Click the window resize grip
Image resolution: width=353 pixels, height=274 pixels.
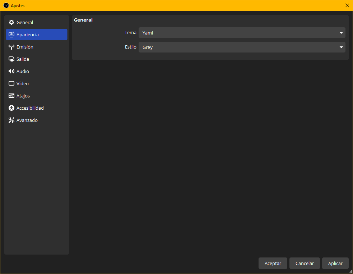tap(350, 271)
